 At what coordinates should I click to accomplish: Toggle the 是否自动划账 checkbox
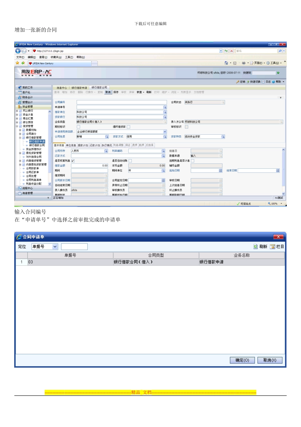130,161
